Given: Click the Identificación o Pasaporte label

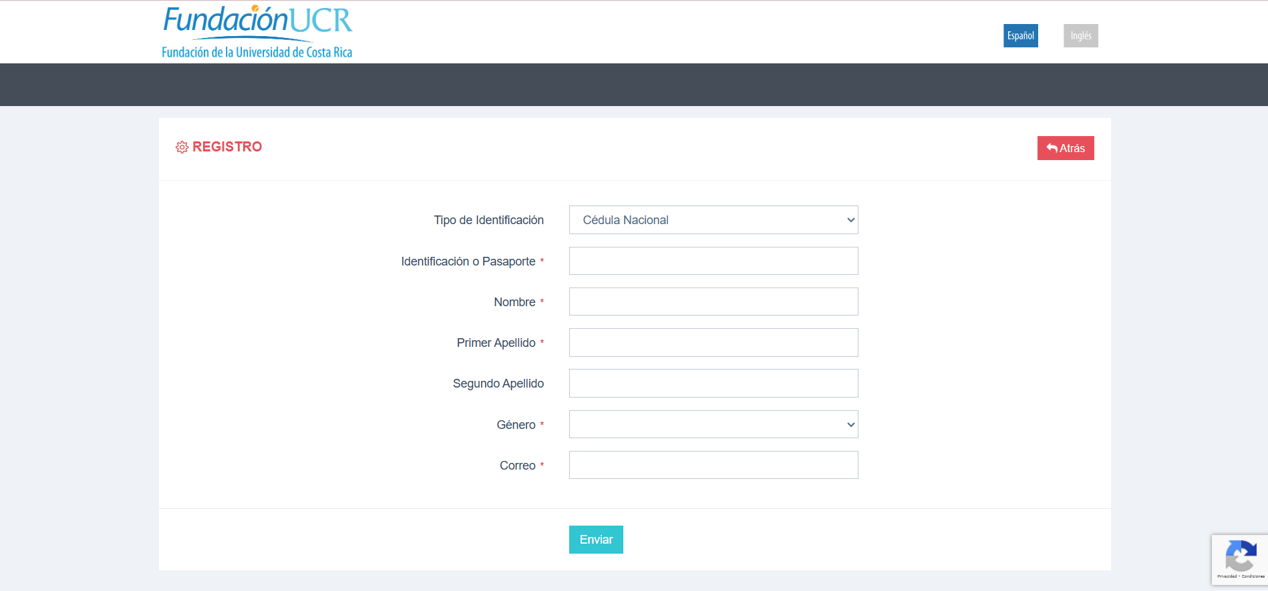Looking at the screenshot, I should click(x=468, y=261).
